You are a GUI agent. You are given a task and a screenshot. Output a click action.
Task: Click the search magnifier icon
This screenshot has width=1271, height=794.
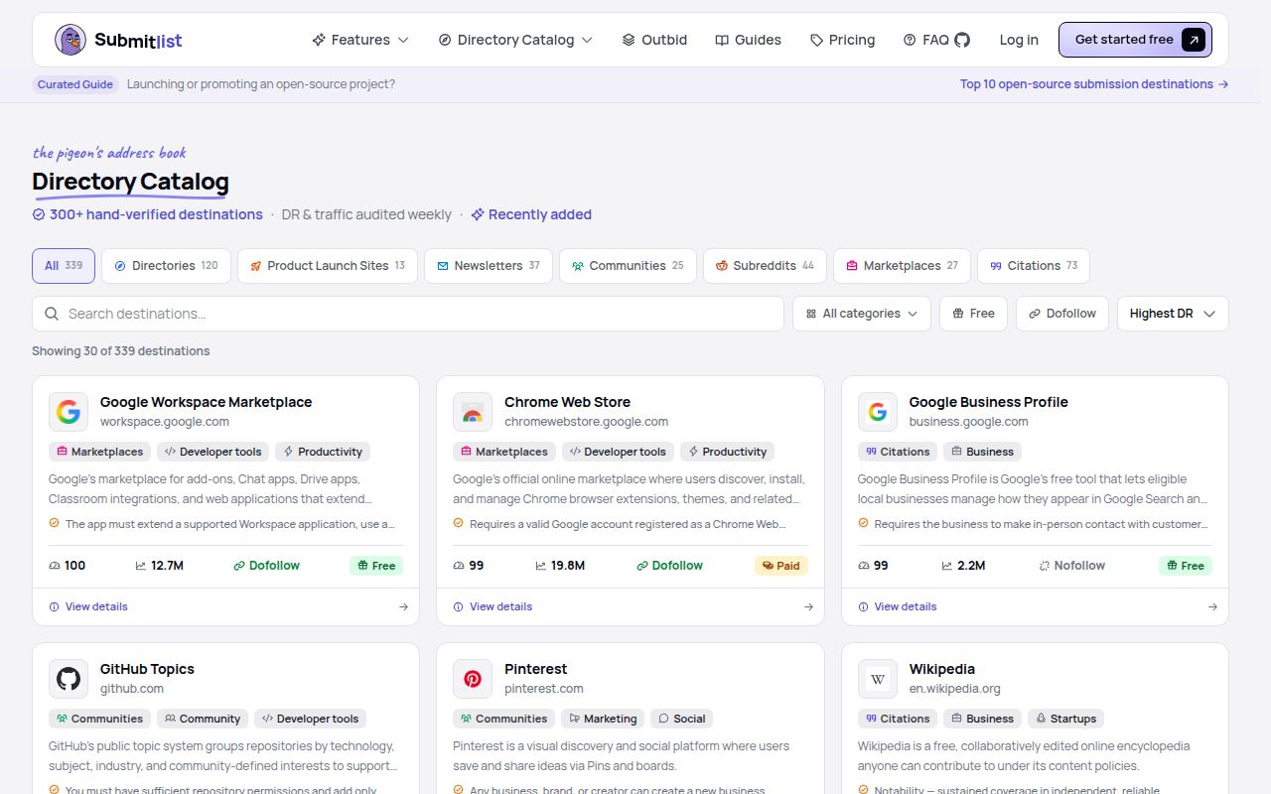(x=52, y=314)
